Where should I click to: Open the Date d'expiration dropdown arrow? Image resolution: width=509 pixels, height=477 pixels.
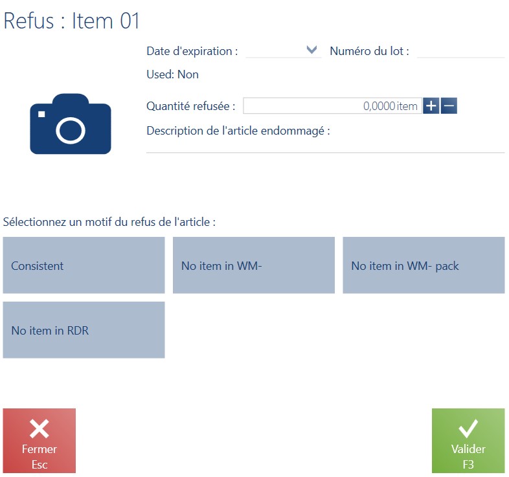311,50
